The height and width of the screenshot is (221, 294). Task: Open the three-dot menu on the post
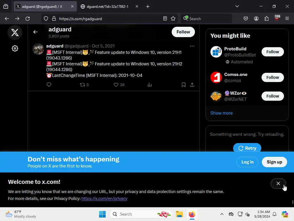coord(192,46)
